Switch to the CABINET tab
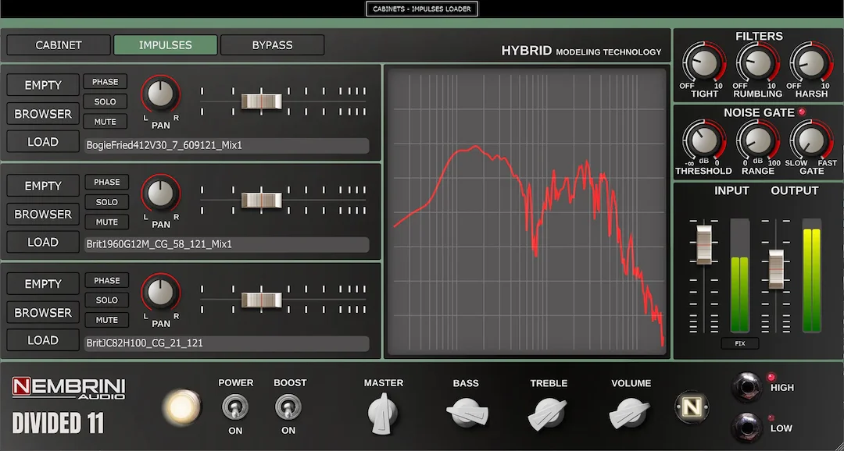This screenshot has width=844, height=451. [58, 45]
